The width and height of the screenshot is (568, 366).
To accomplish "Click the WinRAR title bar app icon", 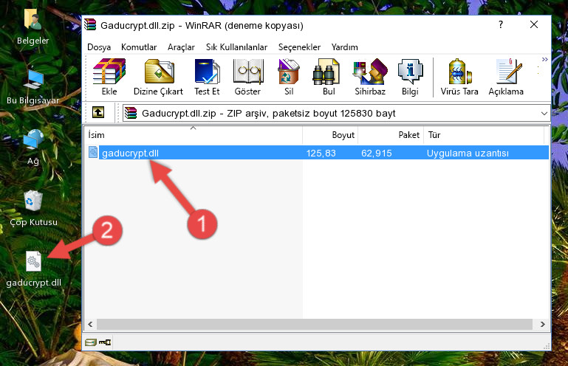I will click(x=90, y=24).
